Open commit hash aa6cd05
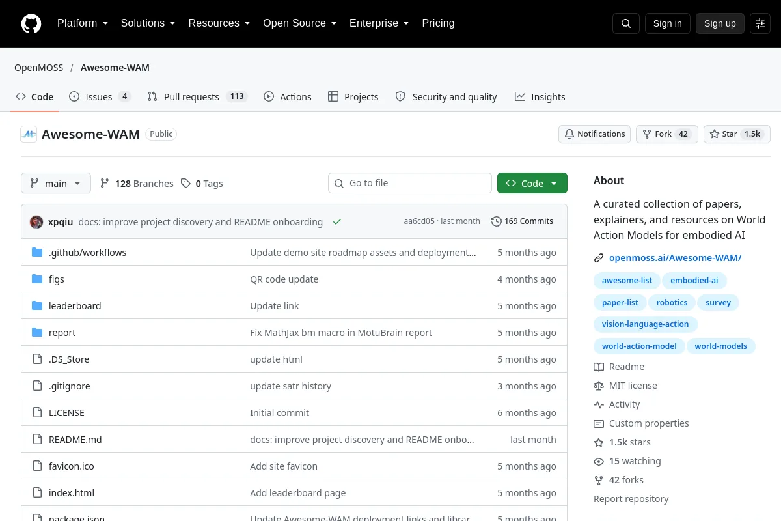The height and width of the screenshot is (521, 781). (x=418, y=221)
